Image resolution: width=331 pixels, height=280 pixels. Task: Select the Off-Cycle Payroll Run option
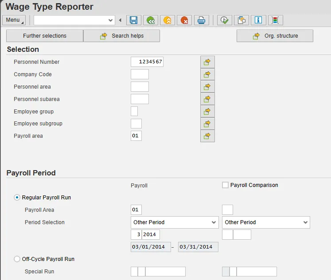coord(17,259)
